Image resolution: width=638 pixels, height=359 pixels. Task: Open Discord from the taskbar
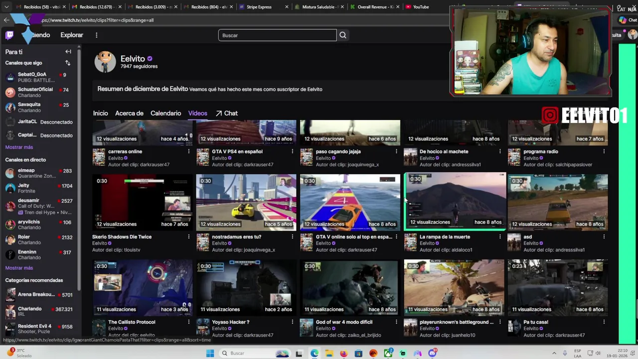(x=432, y=353)
